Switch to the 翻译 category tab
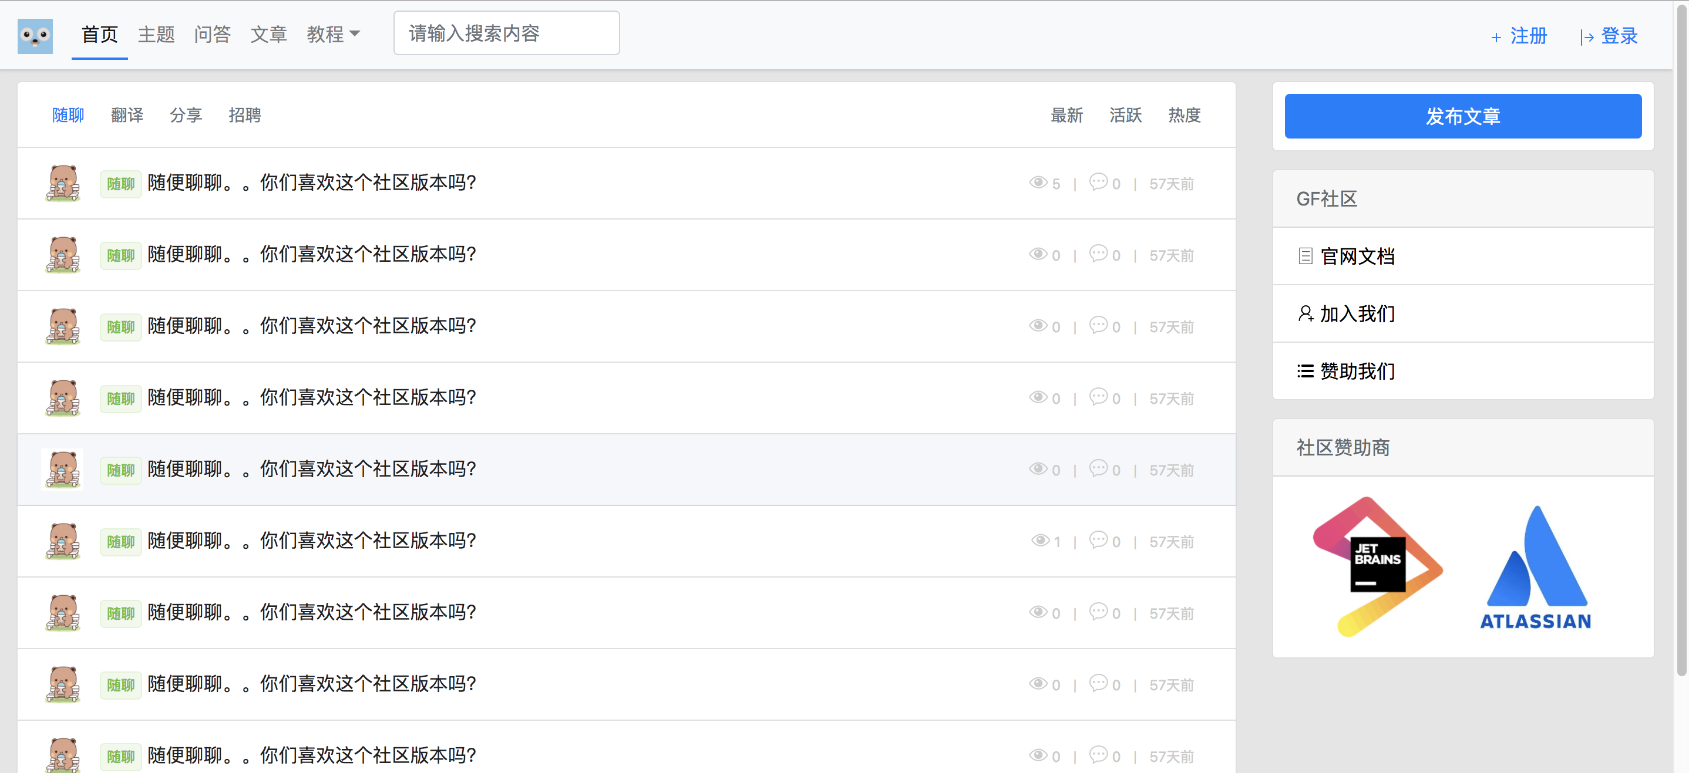This screenshot has height=773, width=1689. (x=127, y=115)
